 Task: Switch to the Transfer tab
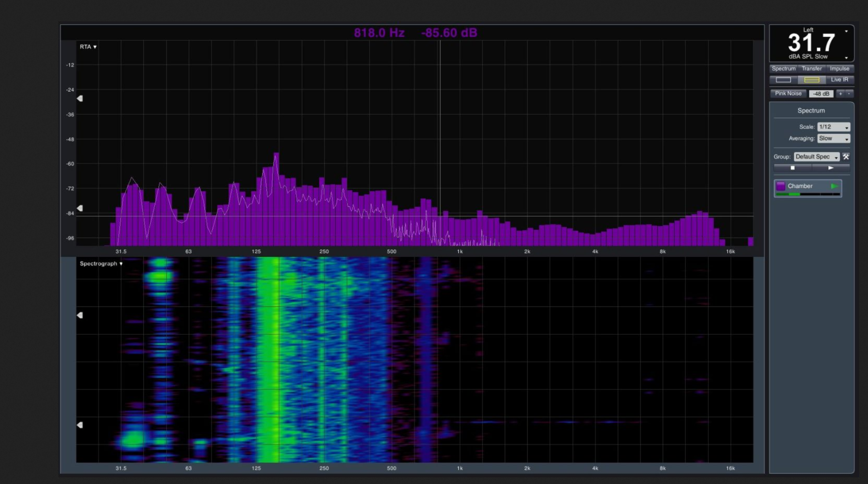pyautogui.click(x=811, y=68)
